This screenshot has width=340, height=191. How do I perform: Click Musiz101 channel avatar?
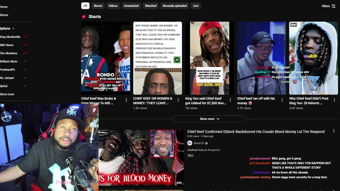click(190, 143)
